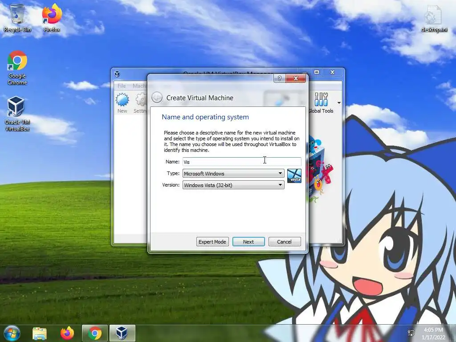Viewport: 456px width, 342px height.
Task: Open the Type dropdown showing Microsoft Windows
Action: 233,174
